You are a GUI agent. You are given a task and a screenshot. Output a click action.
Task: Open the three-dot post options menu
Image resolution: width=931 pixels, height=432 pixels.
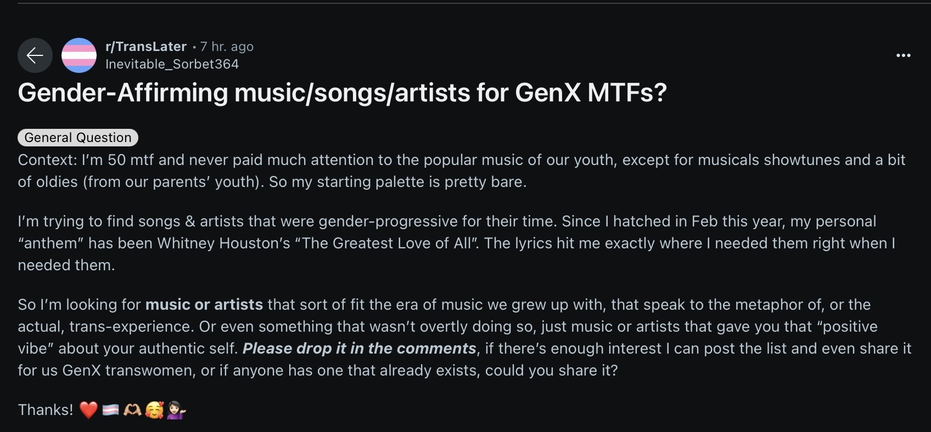pos(903,55)
